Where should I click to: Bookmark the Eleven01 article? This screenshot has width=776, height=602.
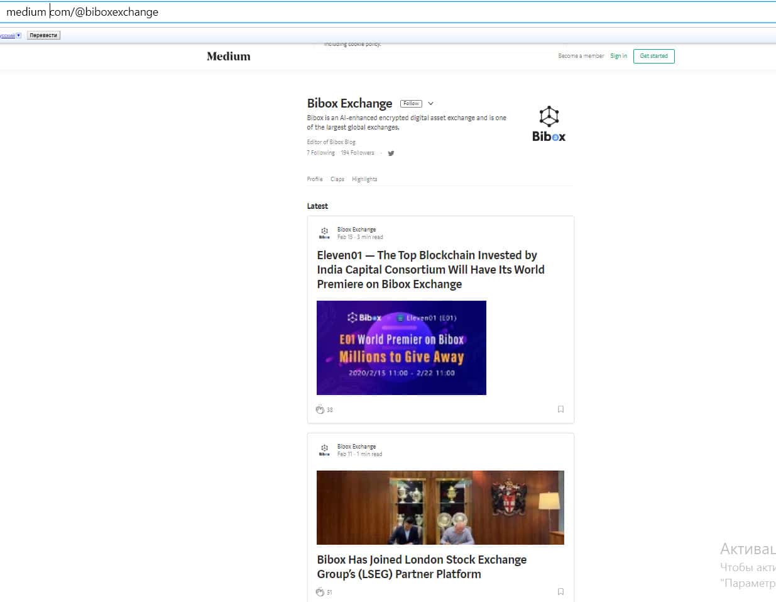pyautogui.click(x=560, y=410)
